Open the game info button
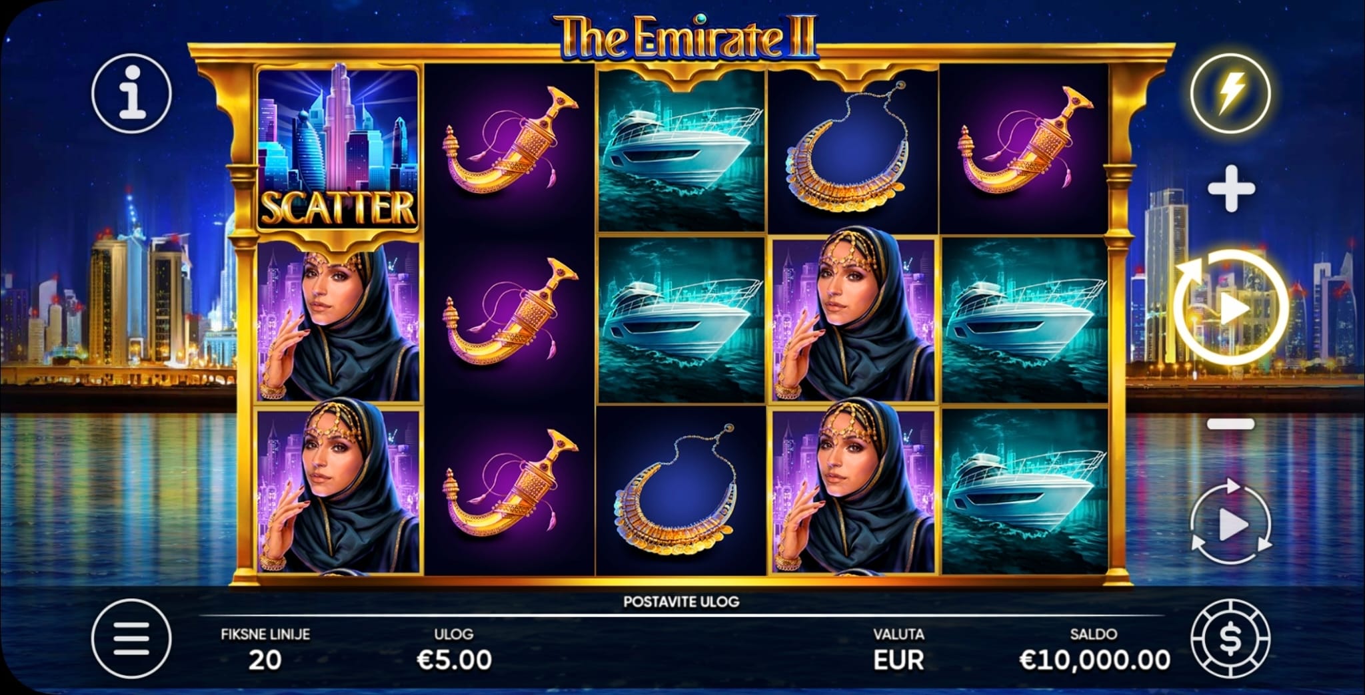 click(131, 93)
